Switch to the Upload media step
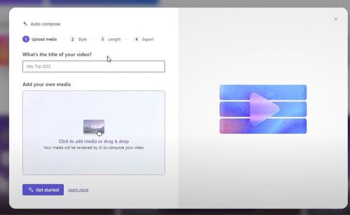The image size is (350, 215). click(x=44, y=39)
